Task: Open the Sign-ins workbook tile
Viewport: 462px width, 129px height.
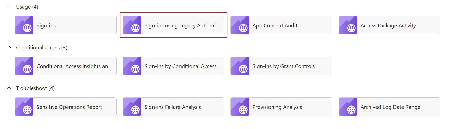Action: 66,25
